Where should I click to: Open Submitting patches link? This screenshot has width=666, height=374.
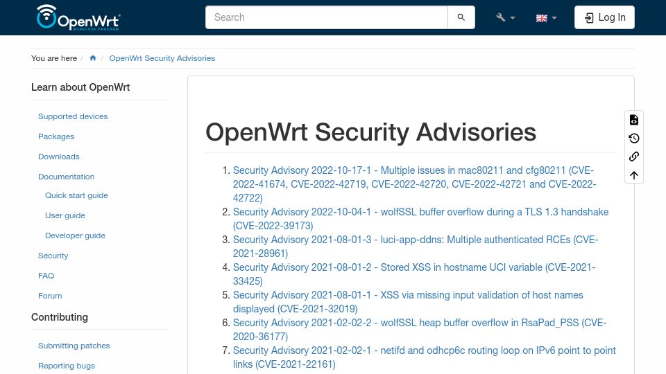click(x=74, y=346)
